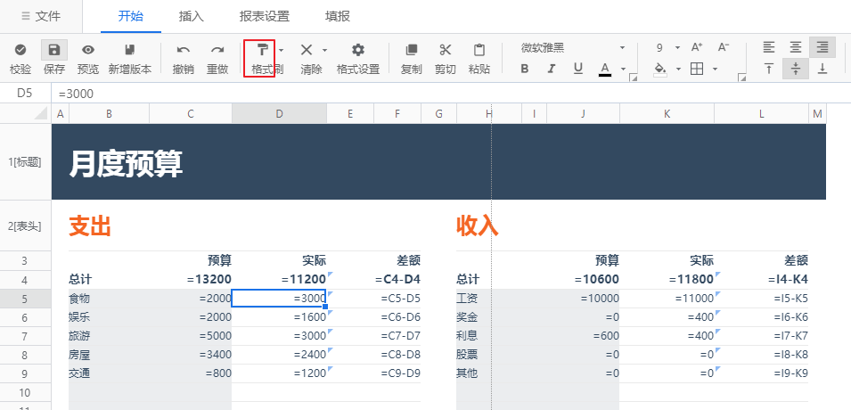Select cell with =C7-D7

tap(397, 336)
